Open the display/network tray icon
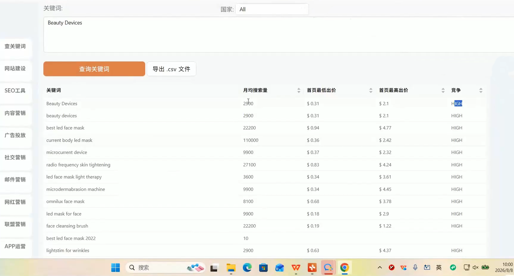 tap(466, 267)
